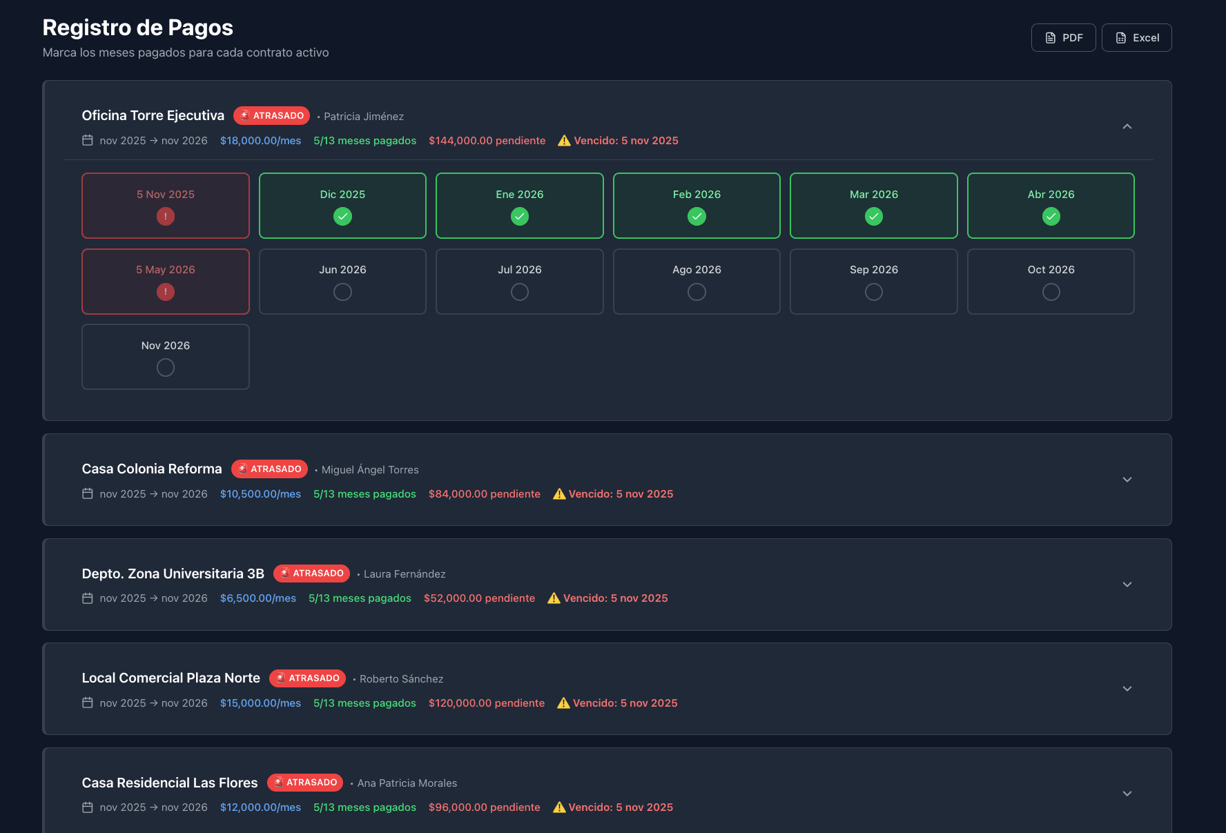1226x833 pixels.
Task: Export the payment register to Excel
Action: coord(1136,38)
